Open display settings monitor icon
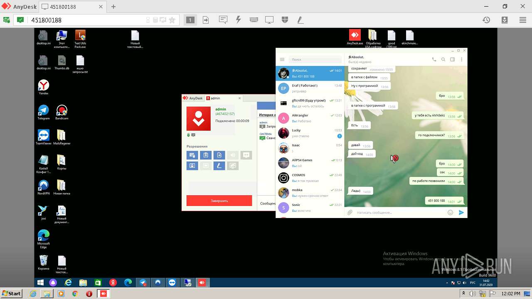The image size is (532, 299). point(269,20)
